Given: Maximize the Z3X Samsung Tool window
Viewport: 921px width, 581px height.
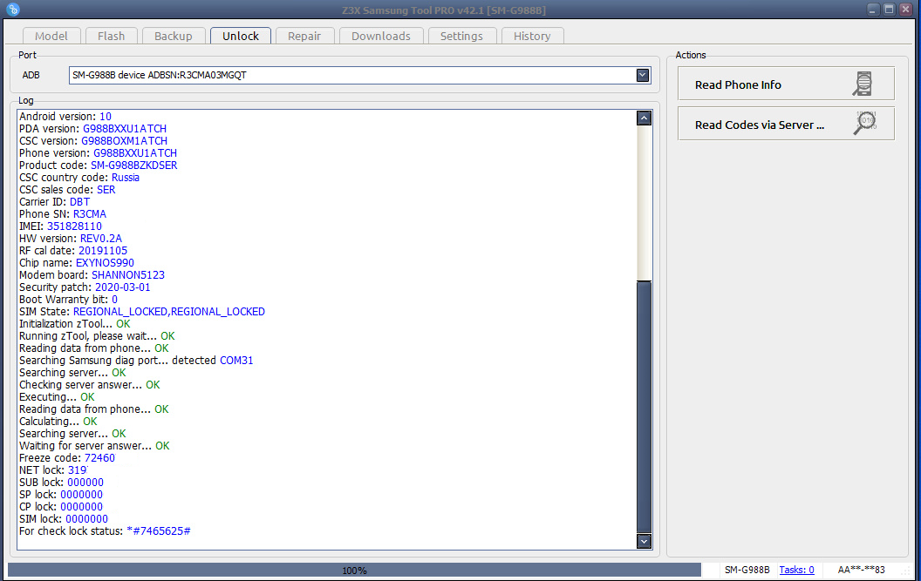Looking at the screenshot, I should tap(890, 9).
